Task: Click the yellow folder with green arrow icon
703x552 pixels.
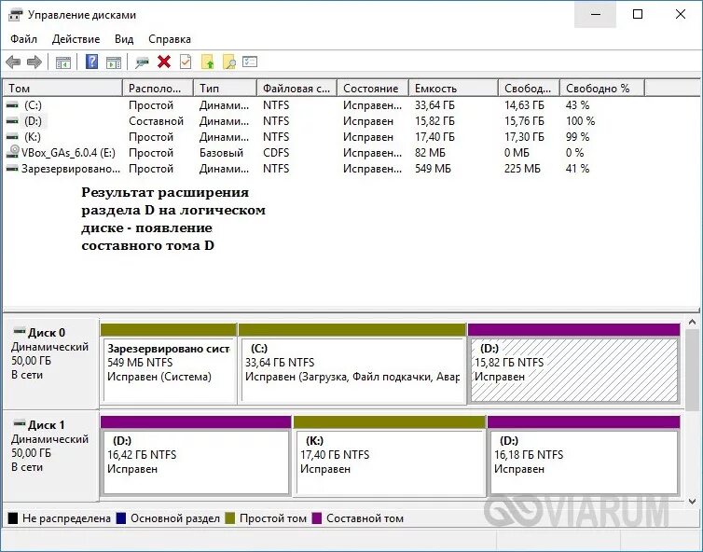Action: coord(208,62)
